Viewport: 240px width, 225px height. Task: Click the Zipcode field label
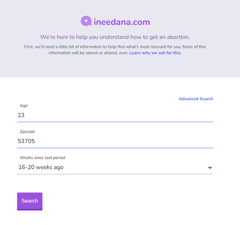click(27, 132)
